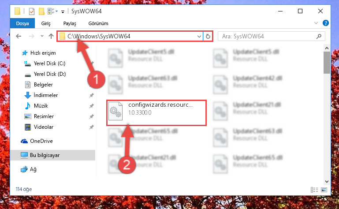
Task: Unpin Müzik using its pin icon
Action: pos(91,106)
